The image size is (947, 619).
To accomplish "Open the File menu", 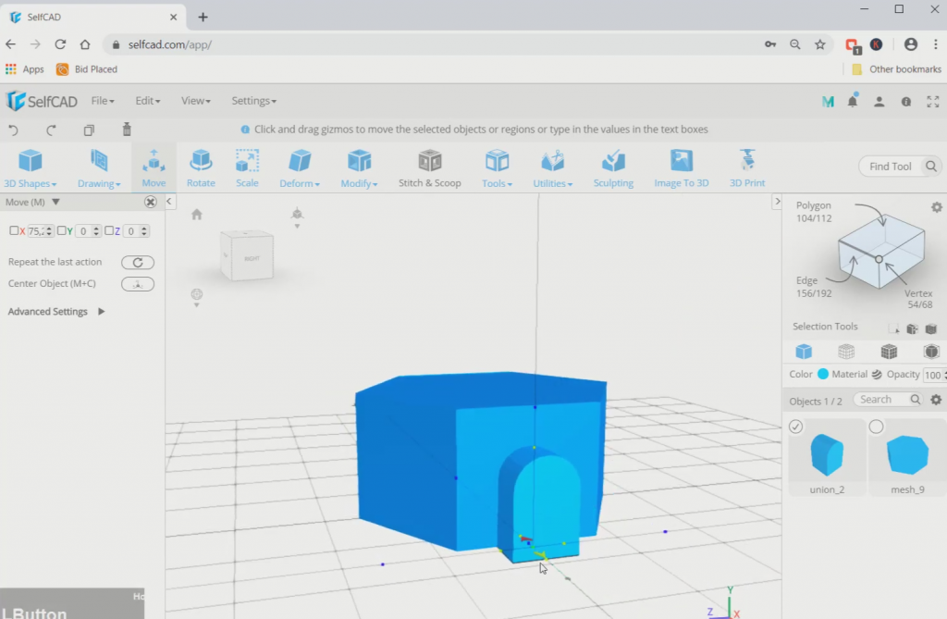I will tap(103, 100).
